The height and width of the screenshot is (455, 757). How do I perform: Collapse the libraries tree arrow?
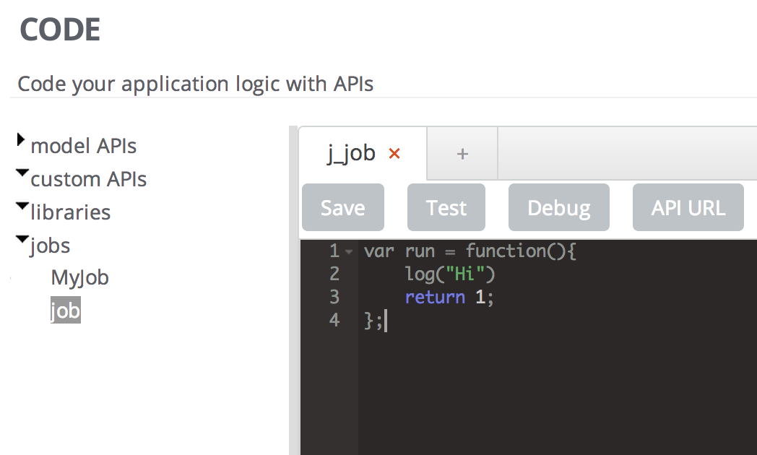[x=22, y=206]
